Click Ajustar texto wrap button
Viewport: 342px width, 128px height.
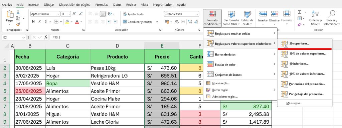click(x=133, y=14)
